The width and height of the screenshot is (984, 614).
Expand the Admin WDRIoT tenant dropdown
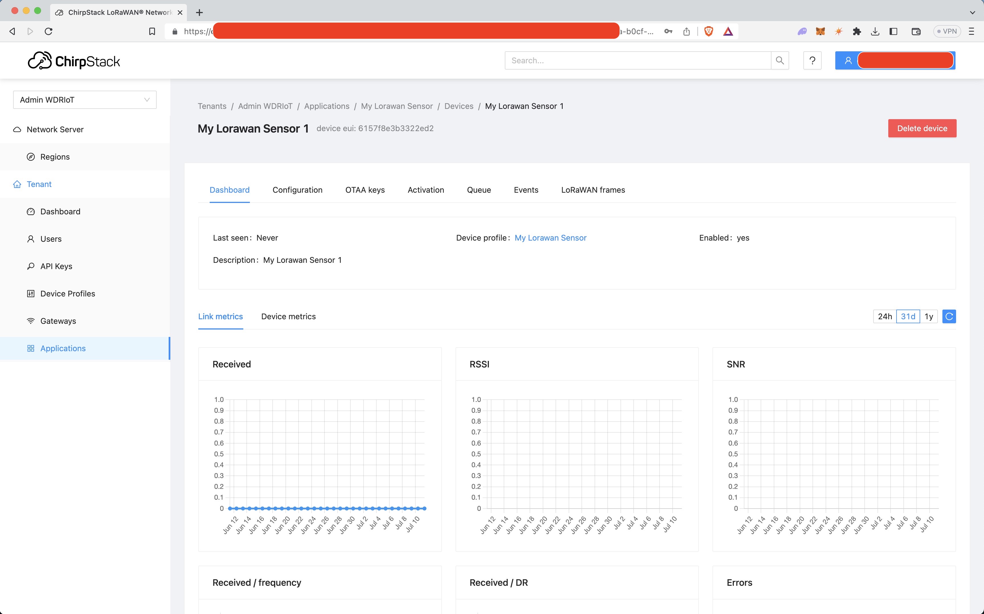point(84,100)
